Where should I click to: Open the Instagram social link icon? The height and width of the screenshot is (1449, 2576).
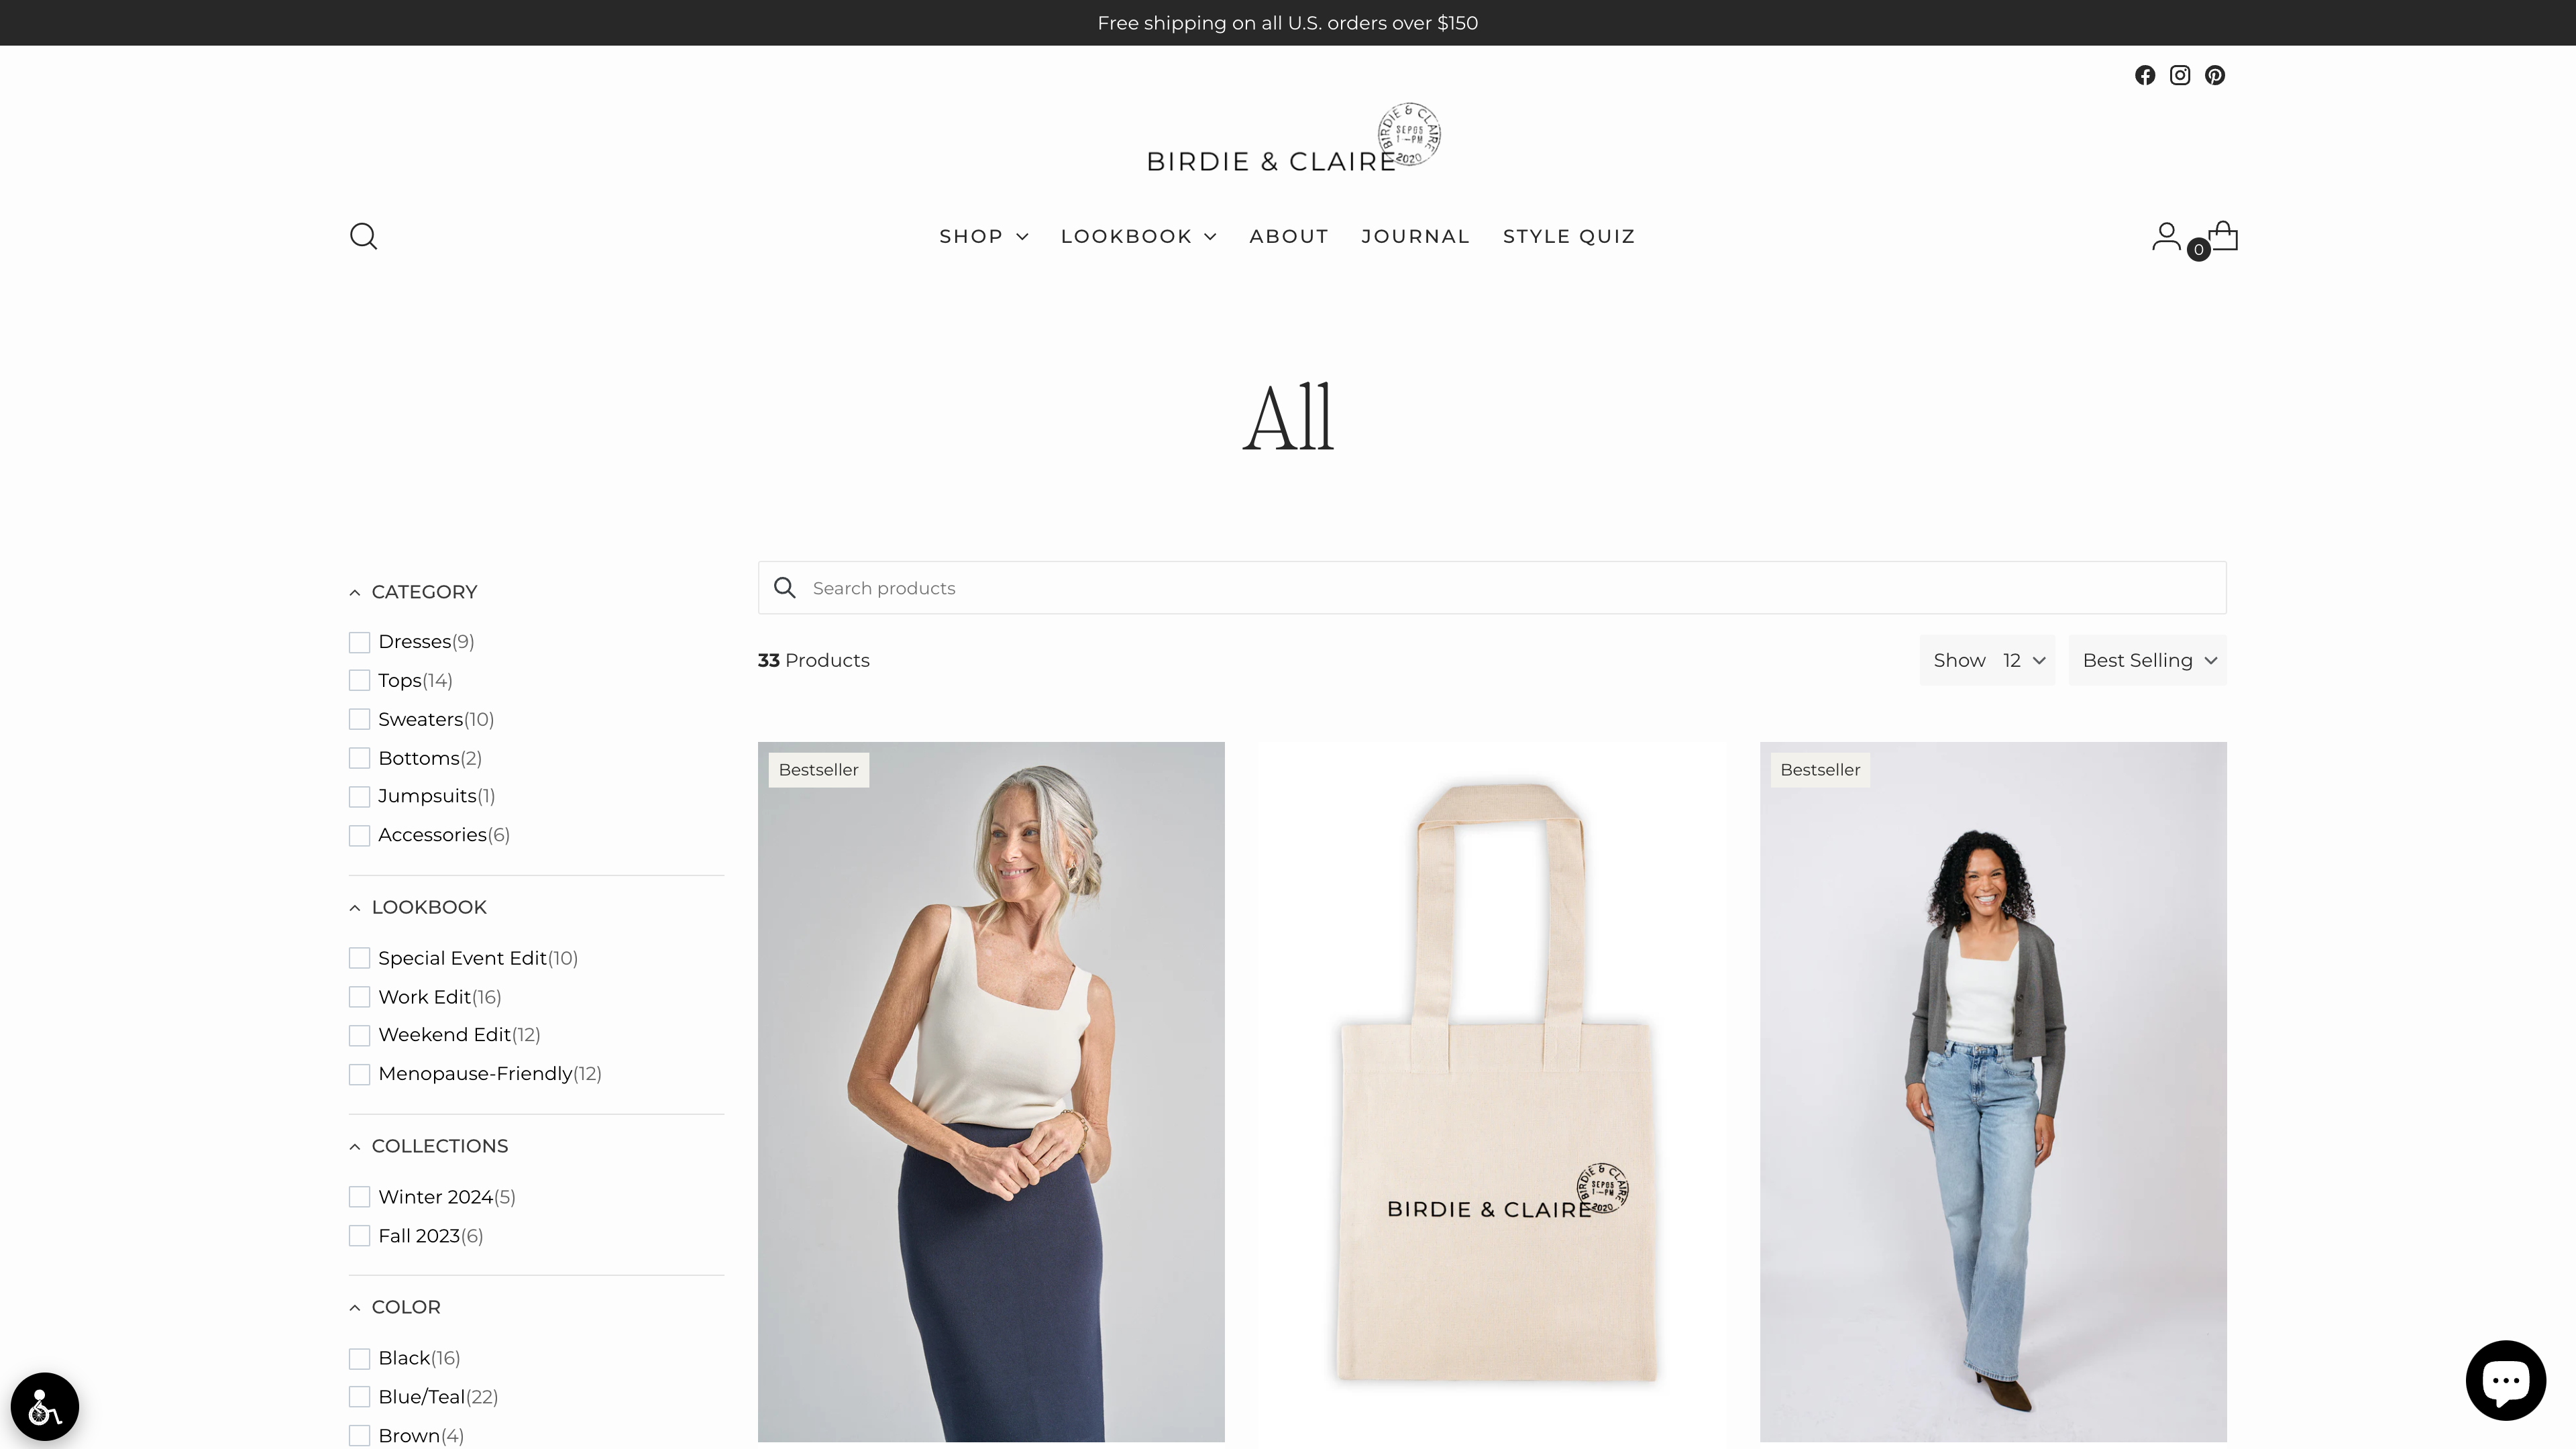(2179, 75)
